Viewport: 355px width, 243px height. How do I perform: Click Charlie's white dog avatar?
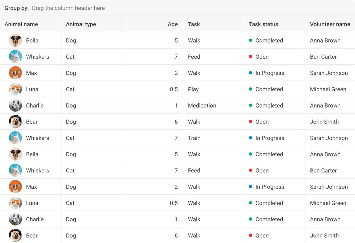pos(15,105)
